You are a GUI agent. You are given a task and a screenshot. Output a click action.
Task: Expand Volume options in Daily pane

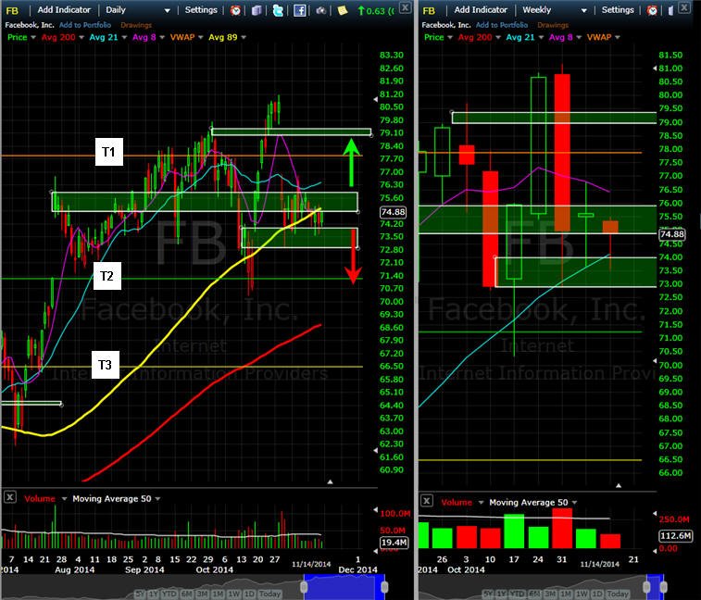pyautogui.click(x=64, y=498)
